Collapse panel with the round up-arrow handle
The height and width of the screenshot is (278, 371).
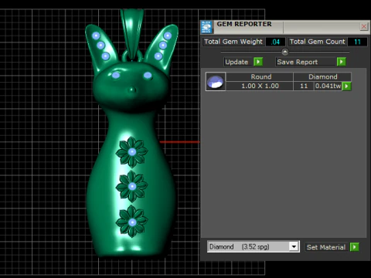pyautogui.click(x=284, y=52)
